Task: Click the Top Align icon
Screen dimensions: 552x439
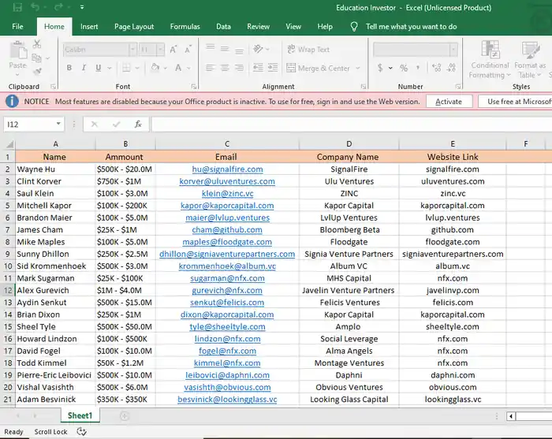Action: (x=211, y=47)
